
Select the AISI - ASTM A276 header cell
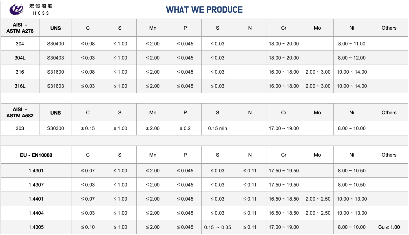pos(20,28)
